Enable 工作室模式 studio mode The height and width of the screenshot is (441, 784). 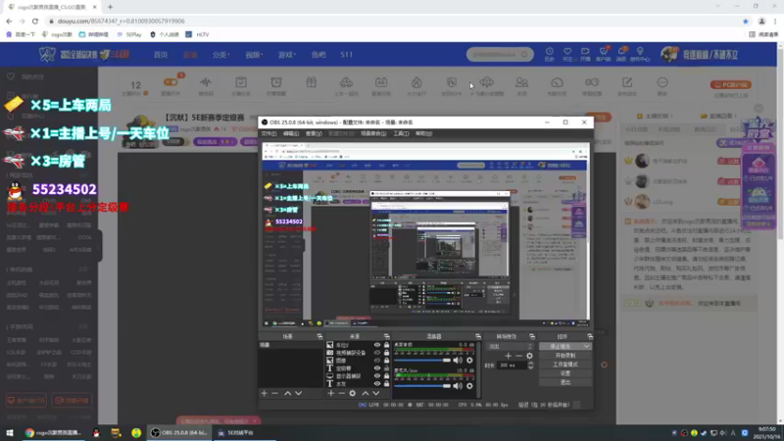coord(565,364)
